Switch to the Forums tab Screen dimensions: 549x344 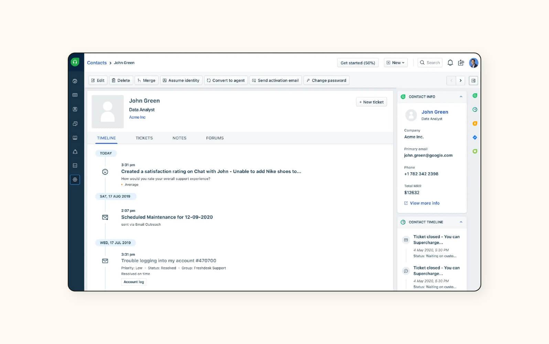tap(215, 138)
